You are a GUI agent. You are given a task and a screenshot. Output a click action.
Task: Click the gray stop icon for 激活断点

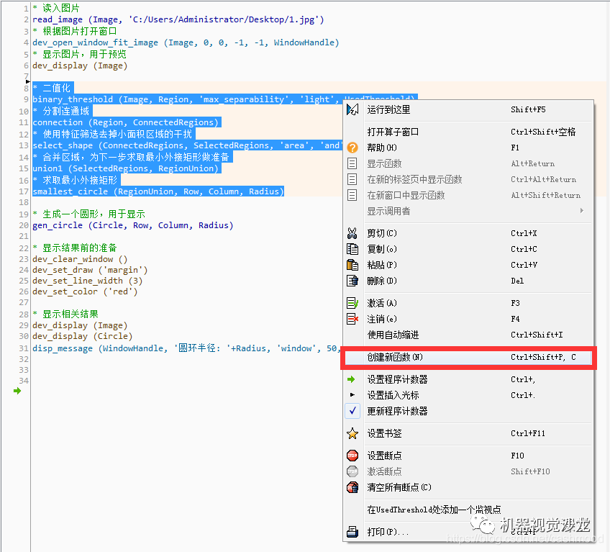tap(352, 471)
